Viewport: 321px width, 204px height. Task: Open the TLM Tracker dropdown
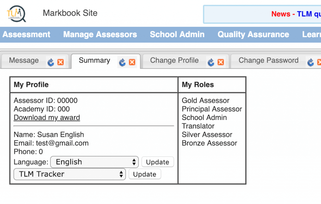click(70, 174)
